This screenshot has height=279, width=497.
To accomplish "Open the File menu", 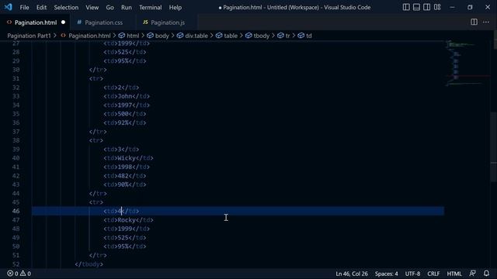I will [24, 7].
